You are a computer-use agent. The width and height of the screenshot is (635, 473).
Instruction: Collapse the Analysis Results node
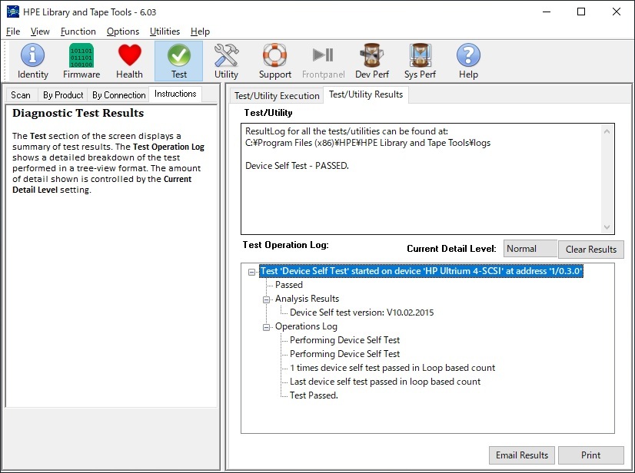click(267, 299)
